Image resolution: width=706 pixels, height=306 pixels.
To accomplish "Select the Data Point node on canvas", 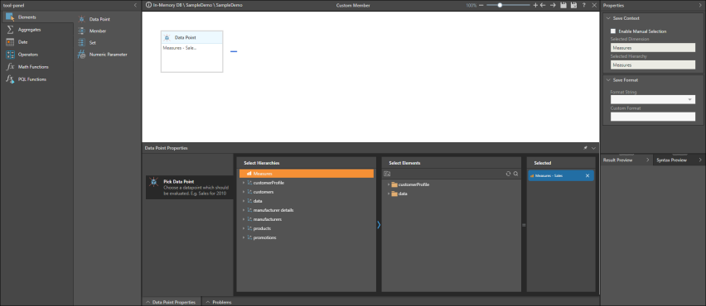I will coord(191,51).
